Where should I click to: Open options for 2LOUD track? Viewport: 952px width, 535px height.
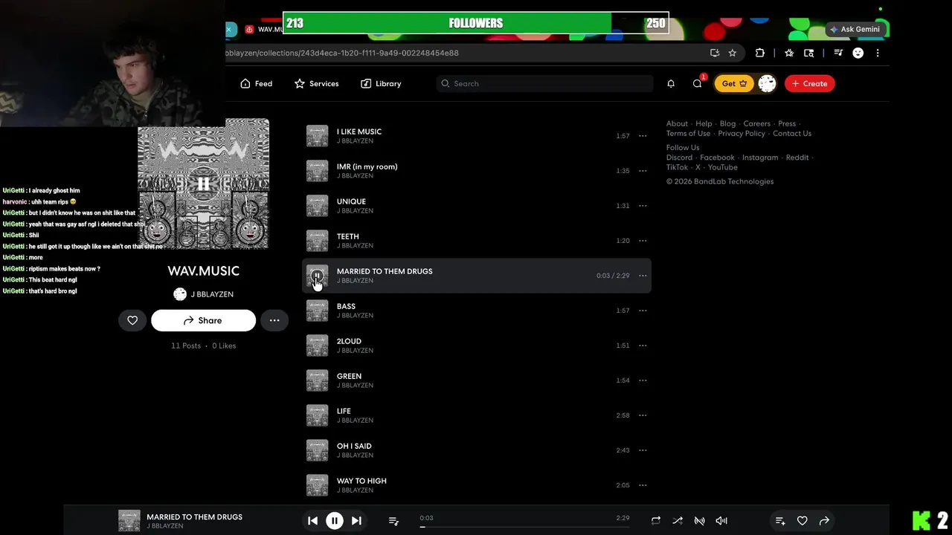pyautogui.click(x=643, y=346)
